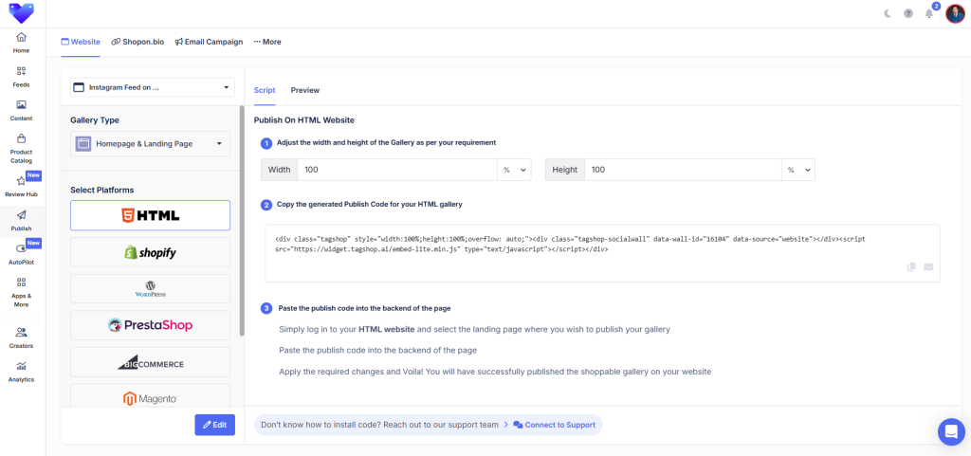Image resolution: width=971 pixels, height=456 pixels.
Task: Open the chat support bubble
Action: [x=951, y=432]
